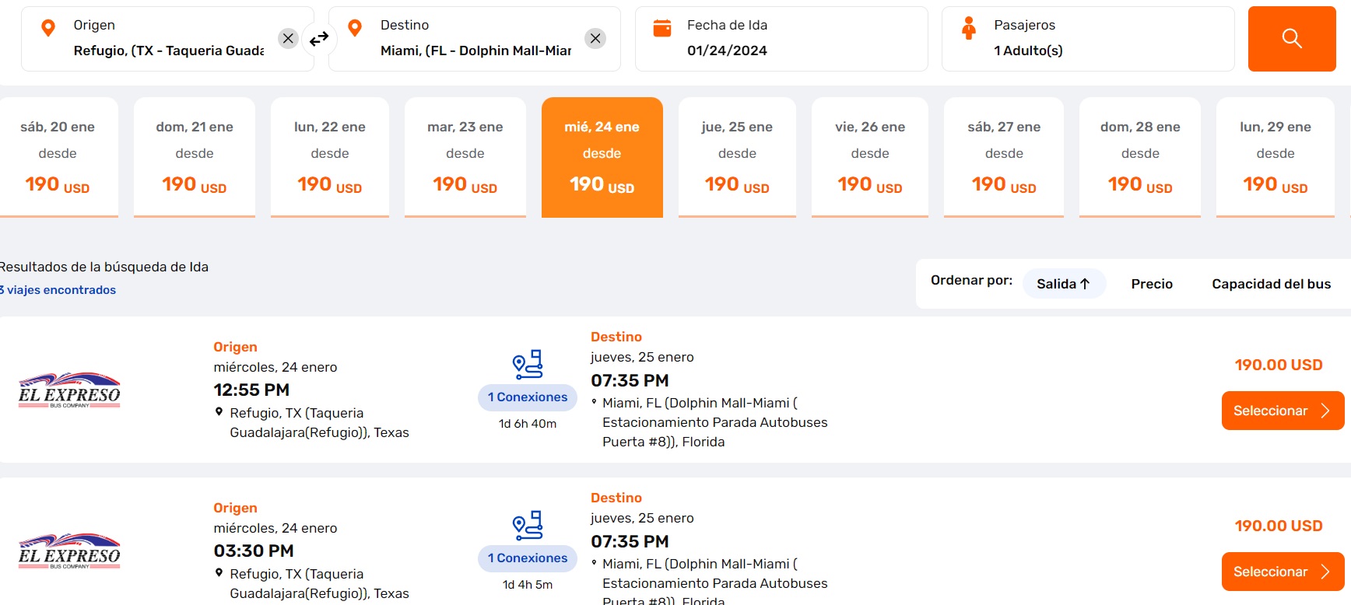This screenshot has height=605, width=1351.
Task: Click the orange search magnifier button
Action: 1291,39
